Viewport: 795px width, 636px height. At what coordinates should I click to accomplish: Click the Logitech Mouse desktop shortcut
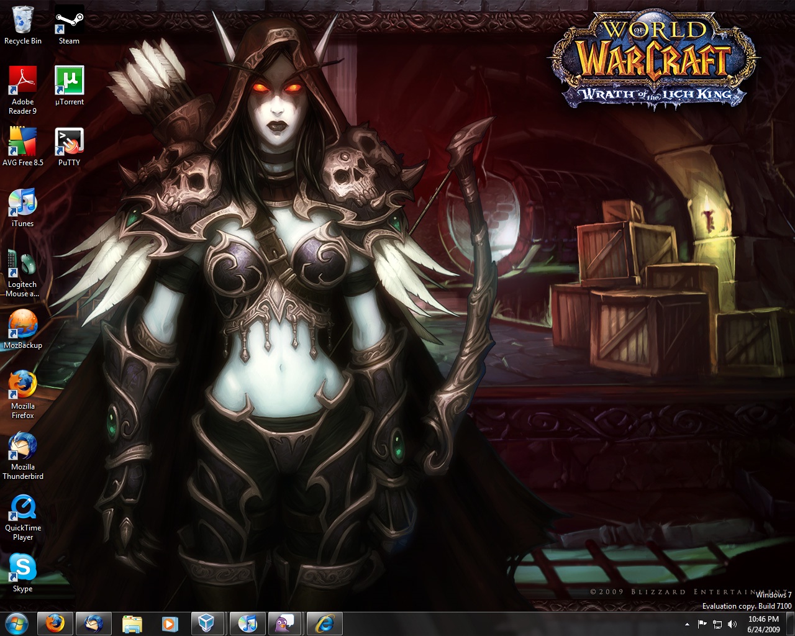pyautogui.click(x=23, y=273)
